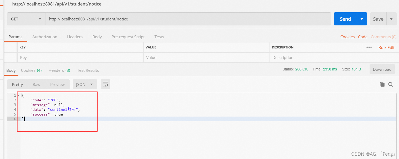The width and height of the screenshot is (399, 159).
Task: Open Send options dropdown arrow
Action: point(362,19)
